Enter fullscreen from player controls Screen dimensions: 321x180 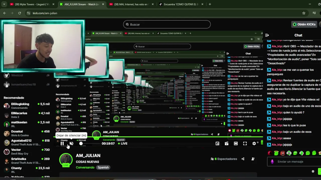(245, 143)
